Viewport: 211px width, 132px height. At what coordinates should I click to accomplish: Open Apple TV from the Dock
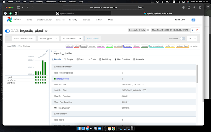pos(91,128)
